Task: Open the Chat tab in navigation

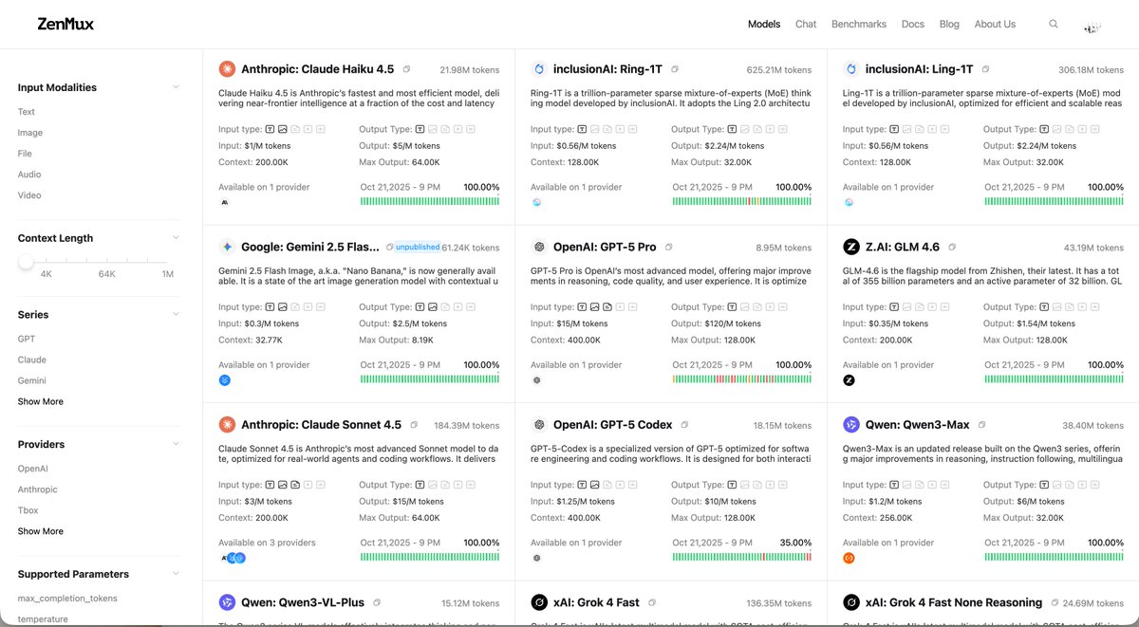Action: [x=806, y=24]
